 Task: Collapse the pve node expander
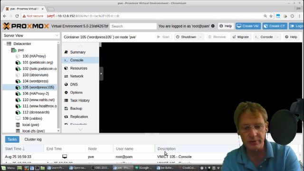[x=9, y=50]
